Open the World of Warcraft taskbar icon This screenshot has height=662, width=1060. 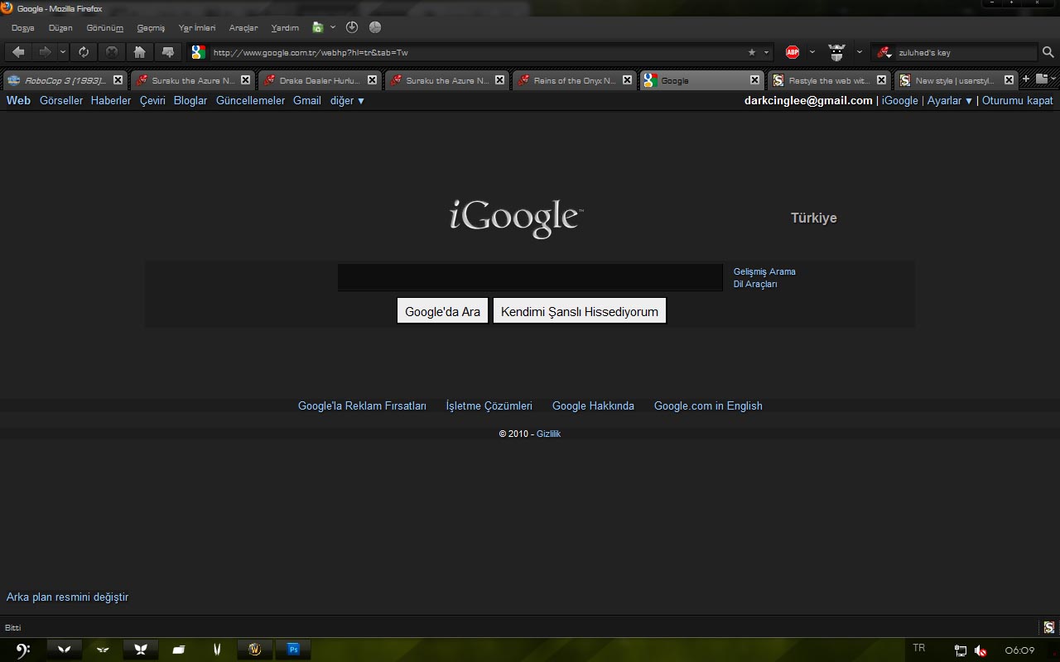[x=255, y=650]
